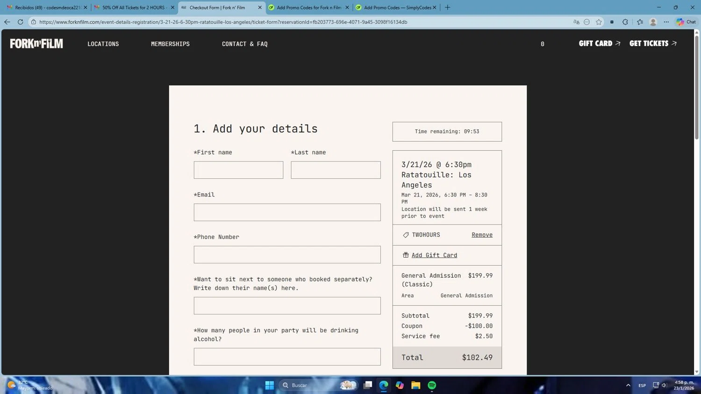Click the page vertical scrollbar
This screenshot has height=394, width=701.
point(697,87)
